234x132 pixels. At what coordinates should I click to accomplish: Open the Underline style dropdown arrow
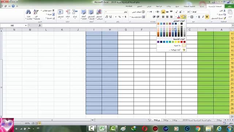pyautogui.click(x=197, y=17)
